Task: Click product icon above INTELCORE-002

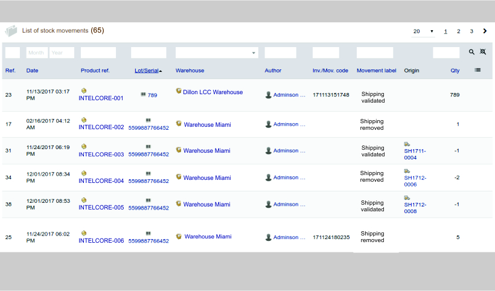Action: [84, 120]
